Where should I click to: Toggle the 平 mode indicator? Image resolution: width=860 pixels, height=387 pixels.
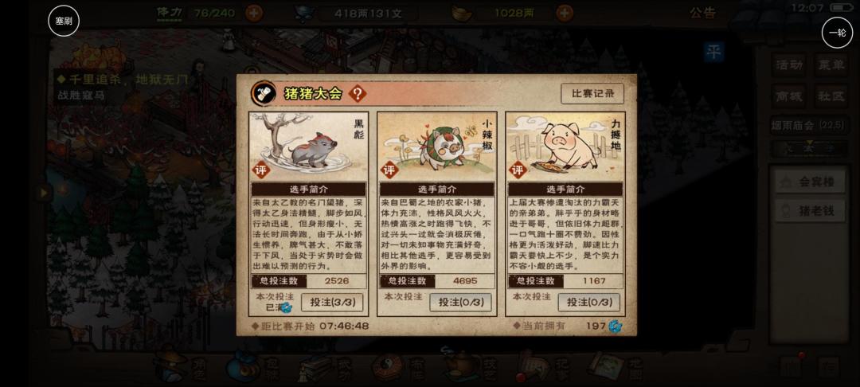tap(713, 52)
